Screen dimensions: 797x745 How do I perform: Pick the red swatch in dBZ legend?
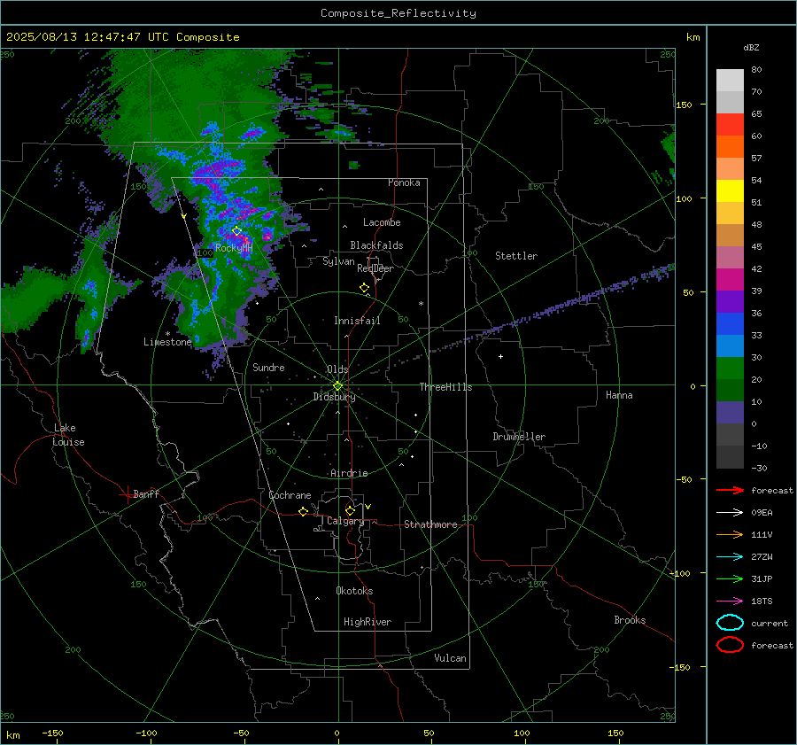pos(730,125)
